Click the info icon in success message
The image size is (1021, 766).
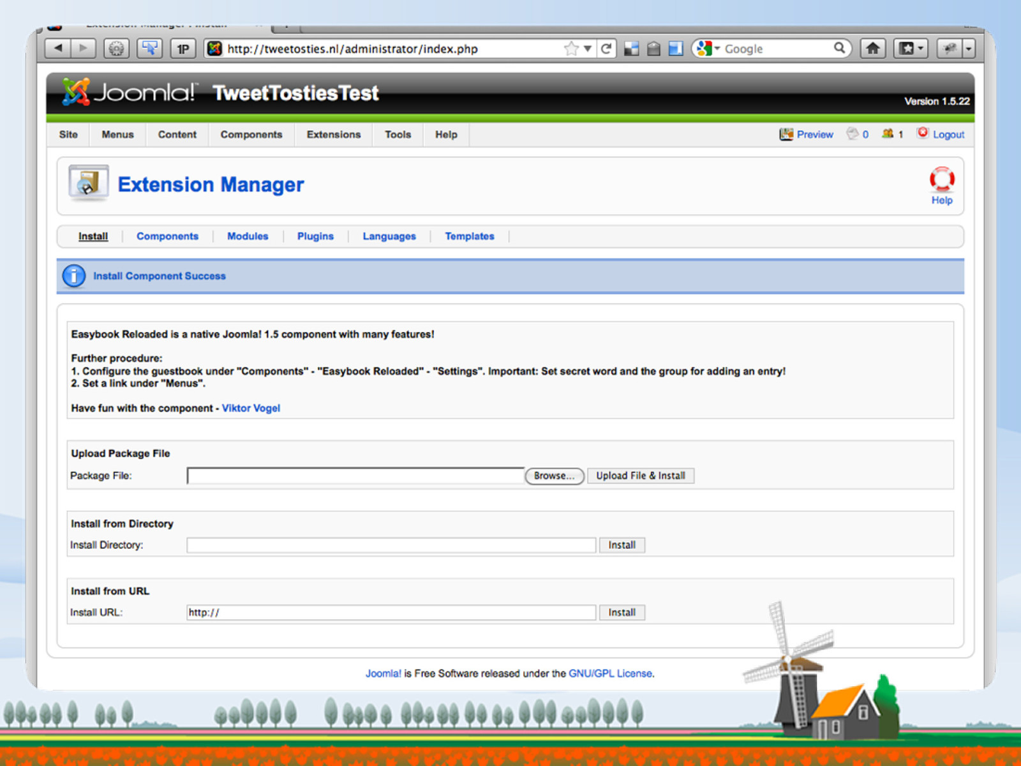point(74,276)
